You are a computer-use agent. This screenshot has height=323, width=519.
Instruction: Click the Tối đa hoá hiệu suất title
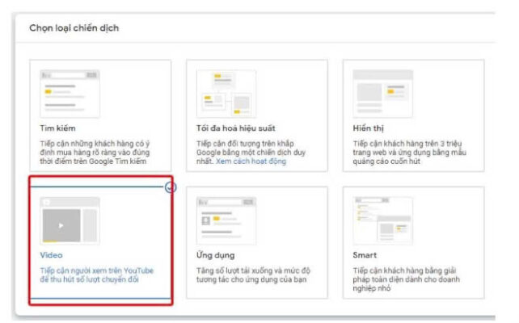pos(236,128)
